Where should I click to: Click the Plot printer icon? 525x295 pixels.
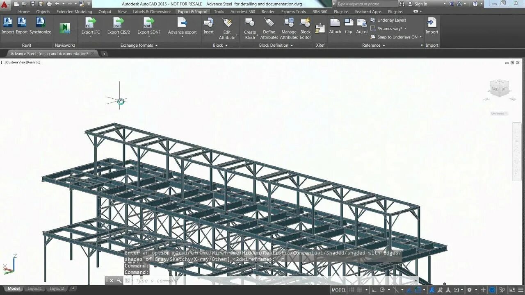tap(49, 4)
